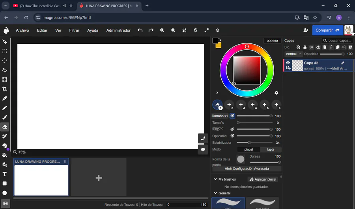The width and height of the screenshot is (355, 209).
Task: Select the Text tool
Action: tap(4, 174)
